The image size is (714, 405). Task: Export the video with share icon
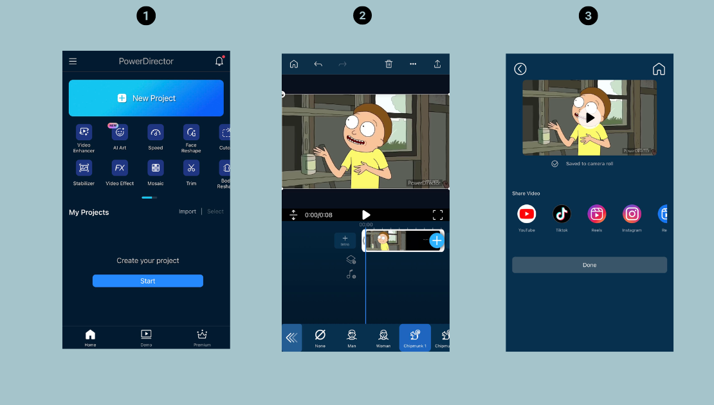(x=437, y=64)
